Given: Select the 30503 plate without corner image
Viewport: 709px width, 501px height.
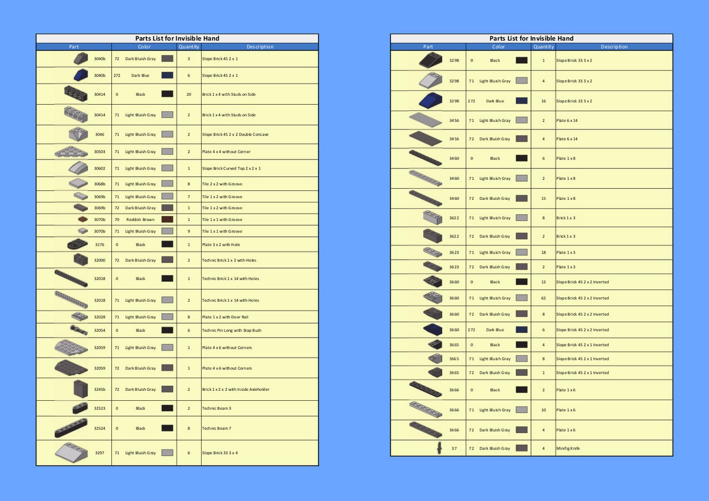Looking at the screenshot, I should pyautogui.click(x=71, y=151).
